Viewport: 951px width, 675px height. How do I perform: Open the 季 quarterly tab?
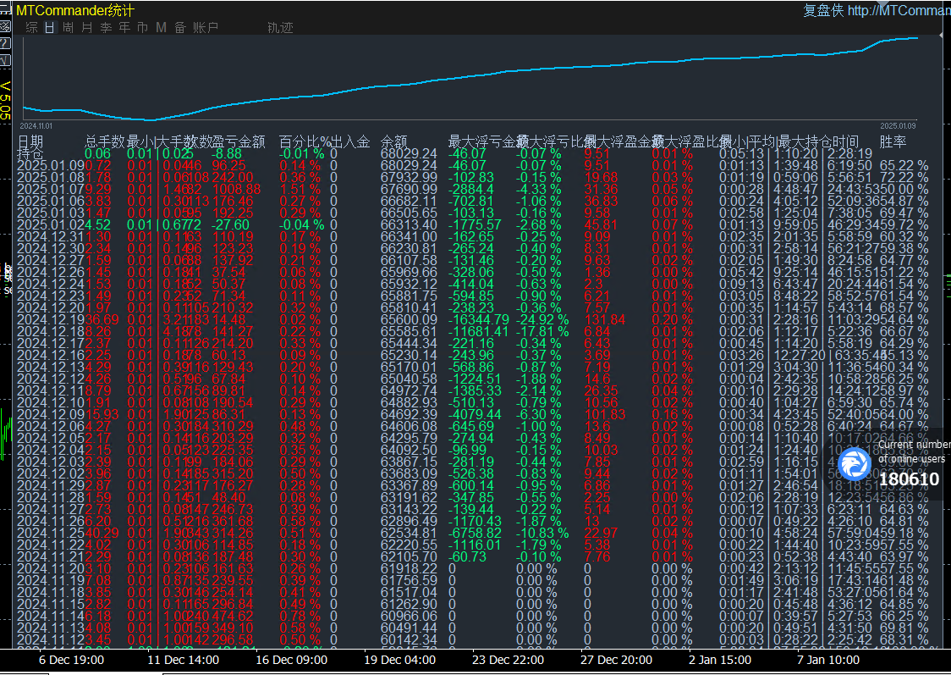[x=106, y=27]
